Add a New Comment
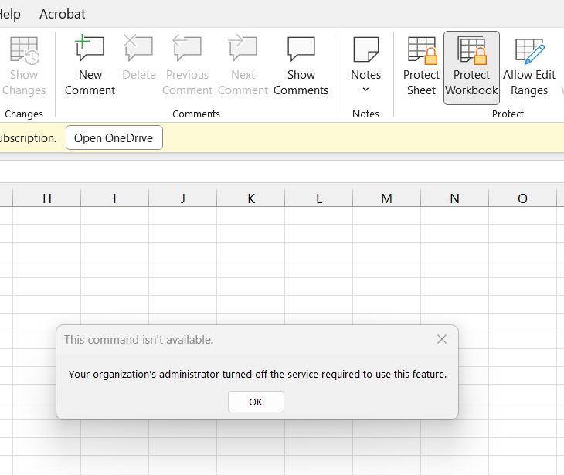This screenshot has width=564, height=475. click(90, 67)
